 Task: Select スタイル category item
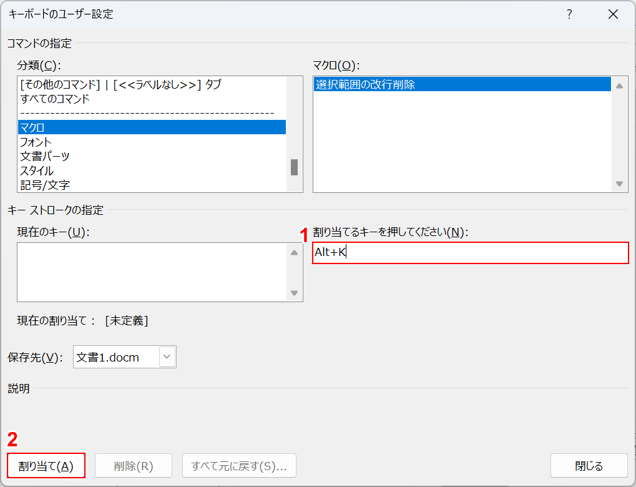[x=152, y=170]
